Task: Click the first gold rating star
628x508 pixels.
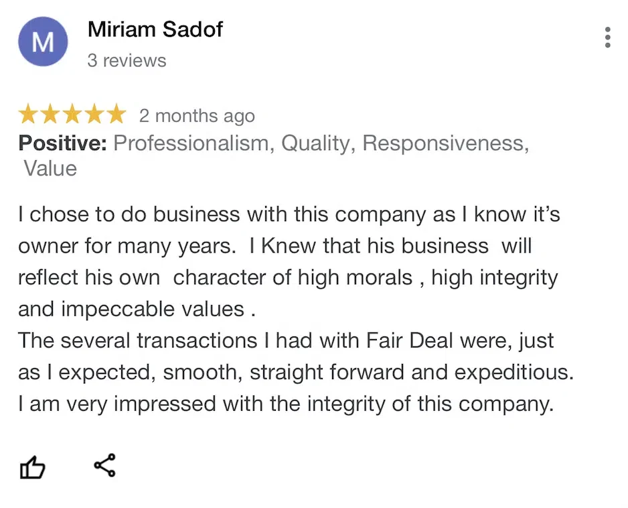Action: pos(29,115)
